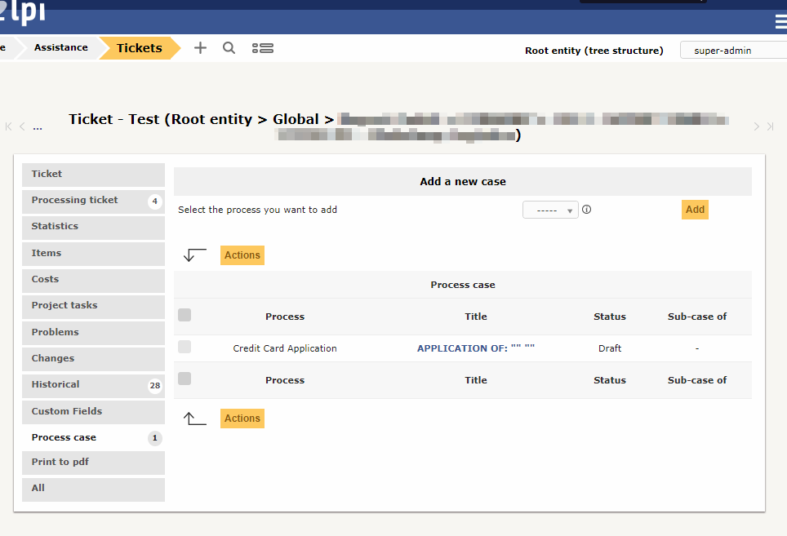Go to first ticket navigation arrow
Viewport: 787px width, 536px height.
click(9, 126)
